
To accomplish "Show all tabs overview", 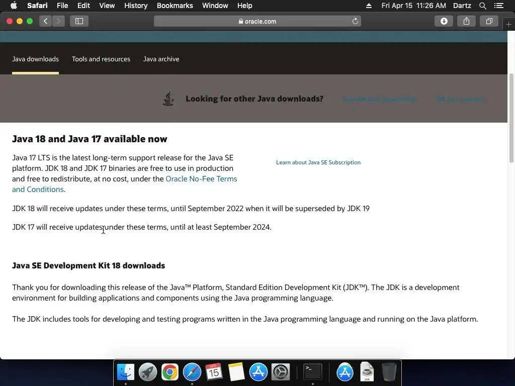I will [489, 21].
